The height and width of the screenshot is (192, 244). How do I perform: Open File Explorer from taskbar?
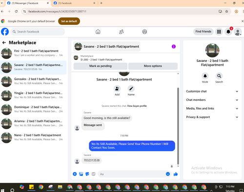tap(60, 187)
